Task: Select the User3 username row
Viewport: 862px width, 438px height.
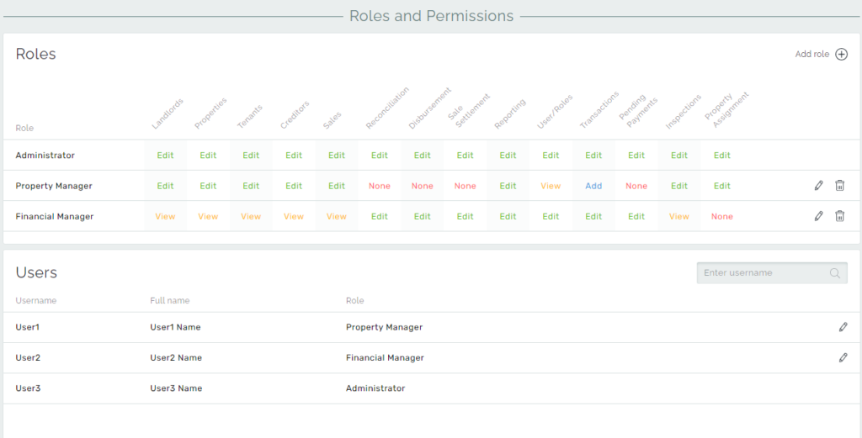Action: point(28,388)
